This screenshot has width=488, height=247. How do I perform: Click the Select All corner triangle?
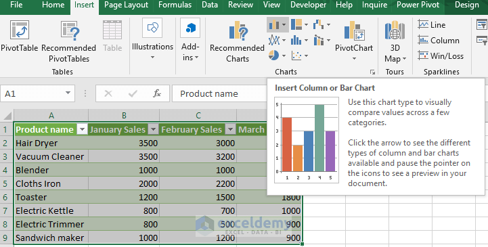(x=7, y=116)
